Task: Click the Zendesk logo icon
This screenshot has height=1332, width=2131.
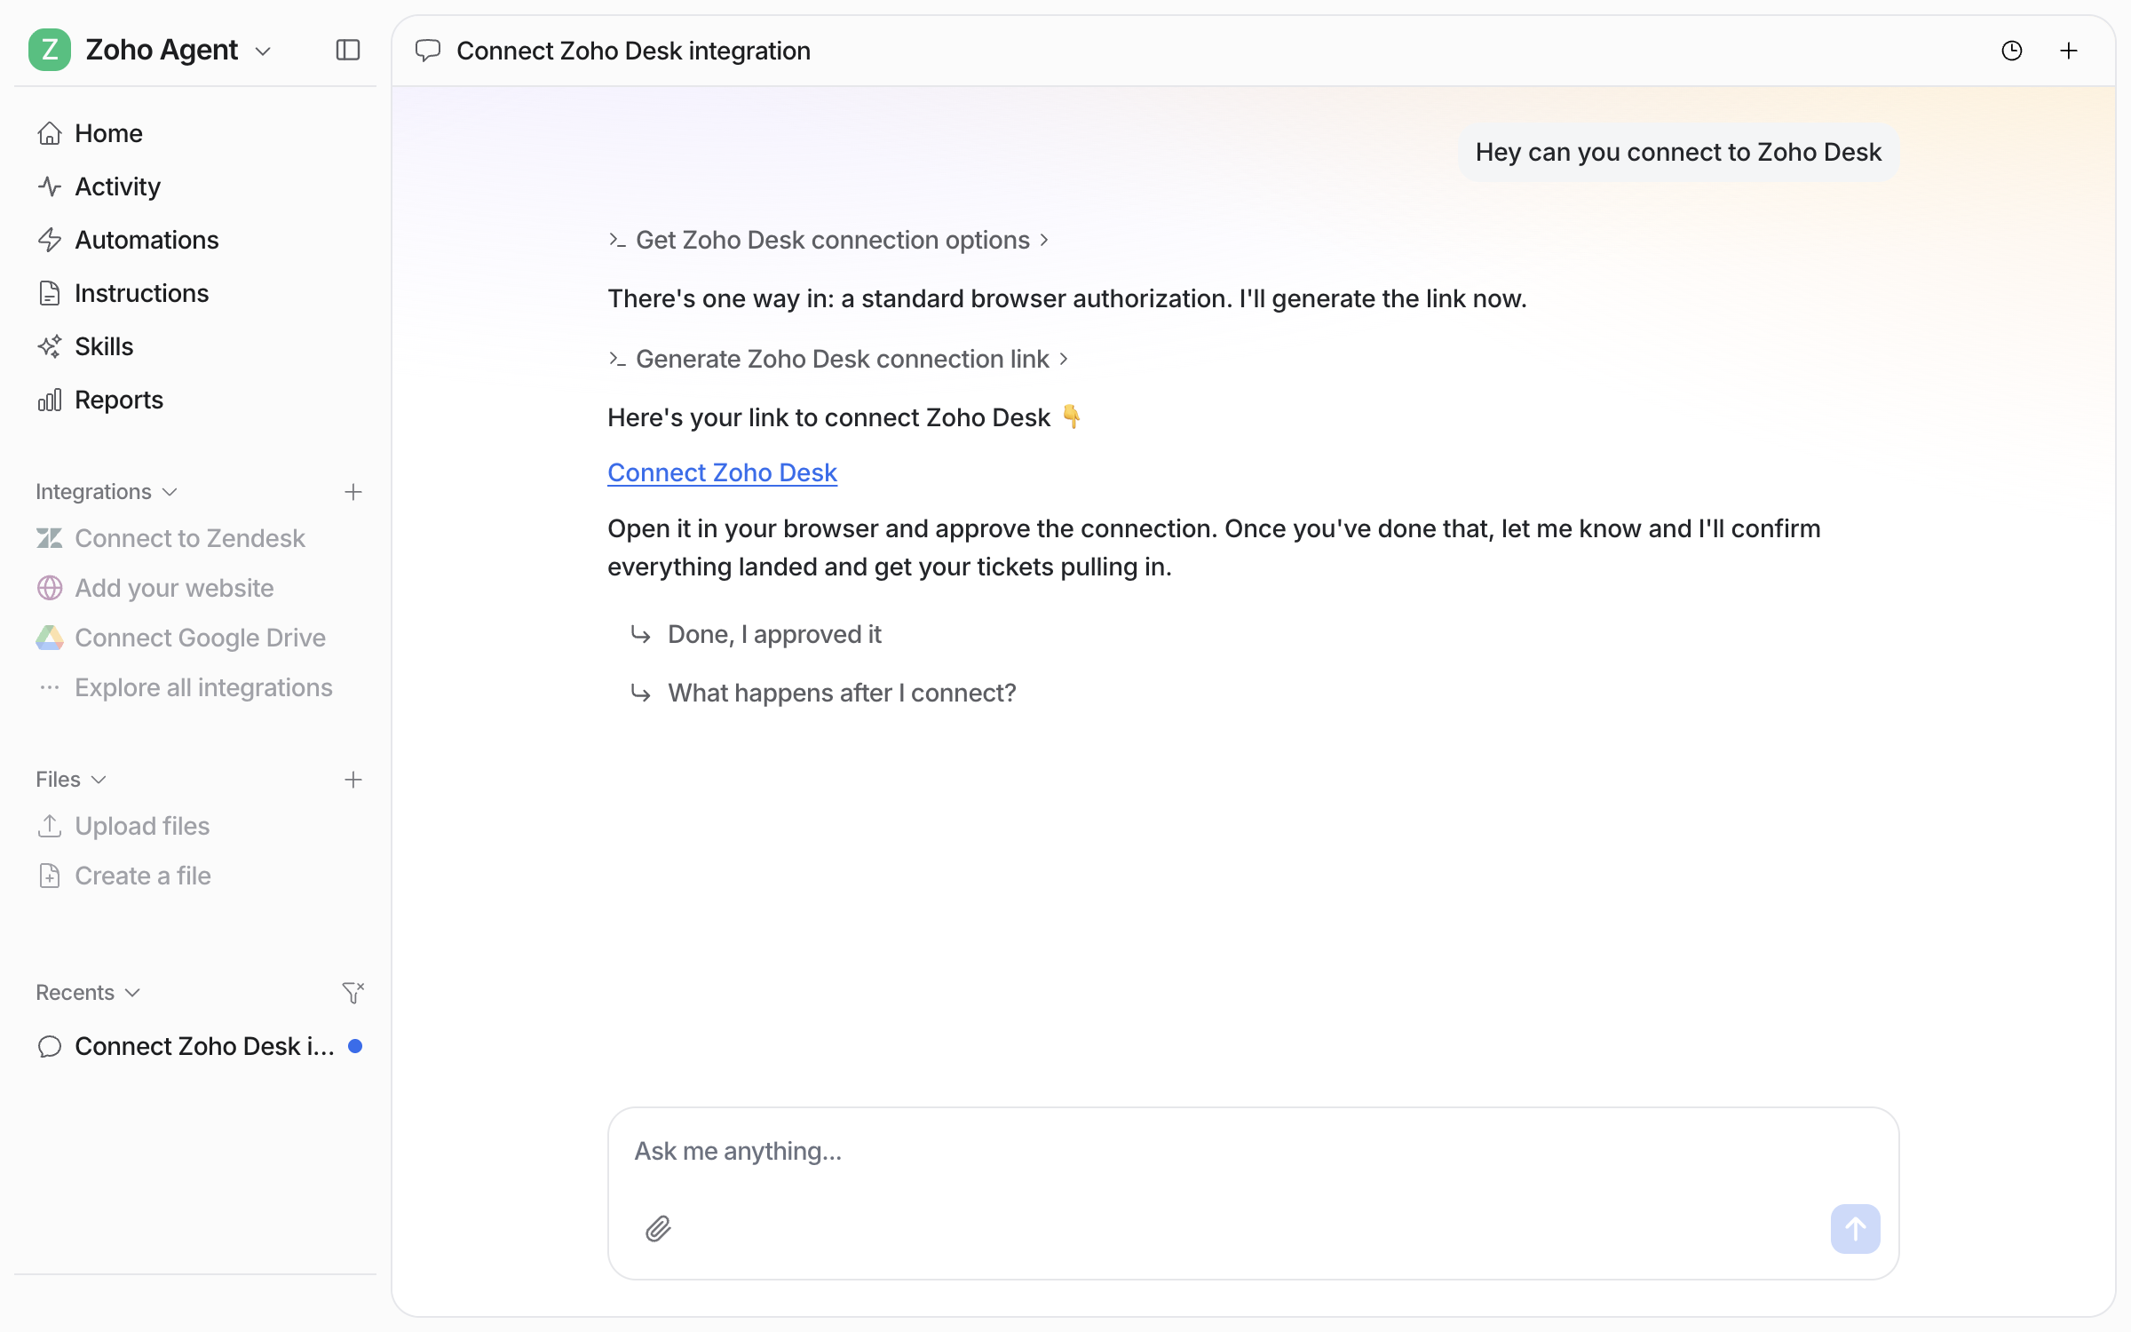Action: (50, 538)
